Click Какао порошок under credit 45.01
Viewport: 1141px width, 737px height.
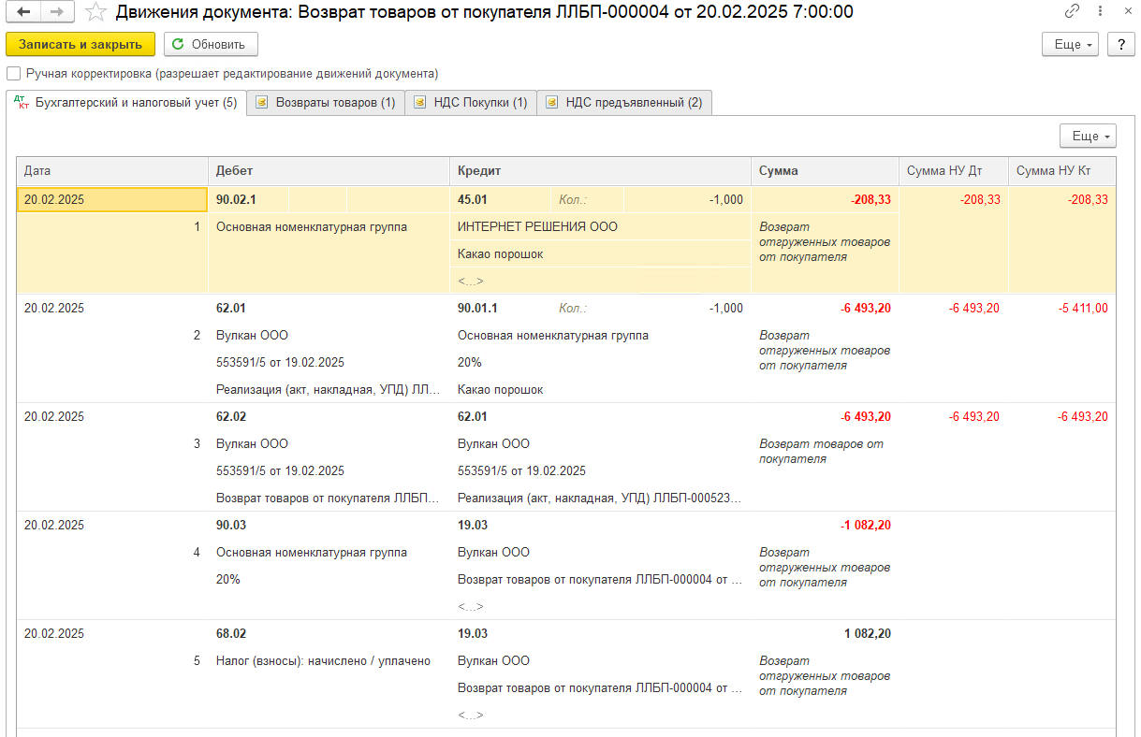[x=600, y=253]
